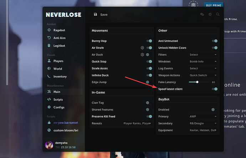Click the custom bloom script icon
The width and height of the screenshot is (246, 158).
[x=49, y=130]
